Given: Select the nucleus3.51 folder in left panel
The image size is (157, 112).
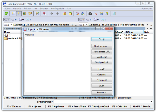Looking at the screenshot, I should click(x=13, y=39).
